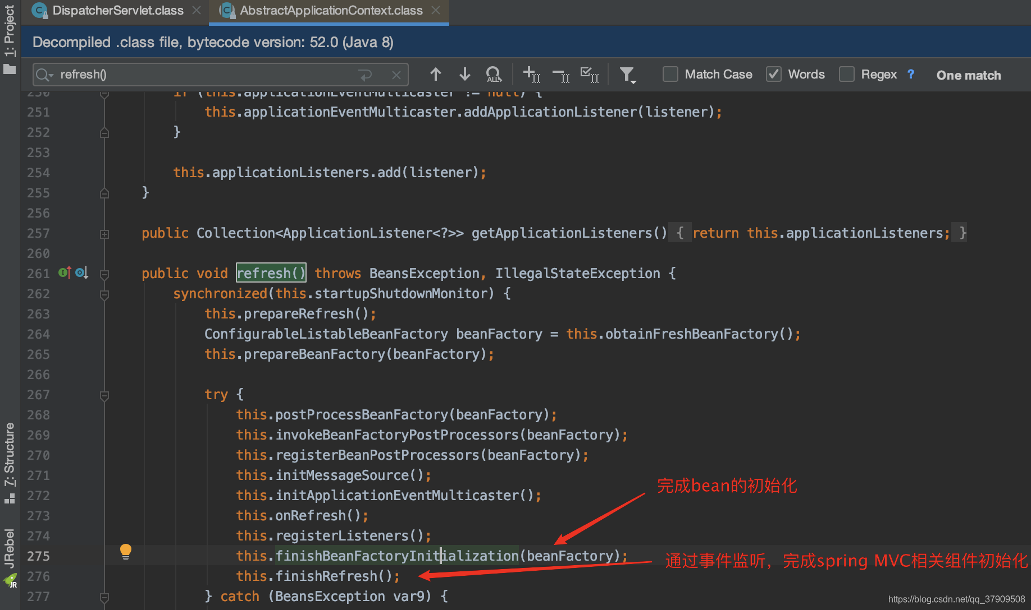
Task: Click the overridden-method gutter icon line 261
Action: [x=82, y=273]
